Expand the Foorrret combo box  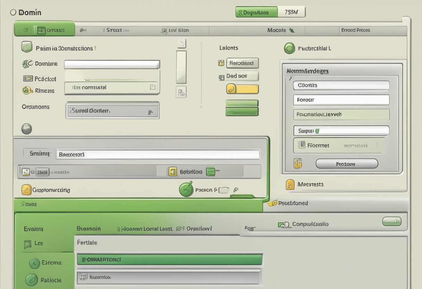point(339,146)
